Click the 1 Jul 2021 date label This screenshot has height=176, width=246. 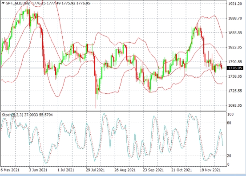coord(66,170)
